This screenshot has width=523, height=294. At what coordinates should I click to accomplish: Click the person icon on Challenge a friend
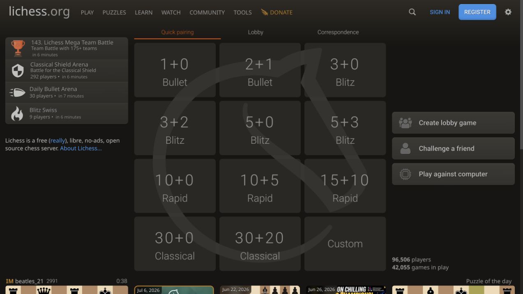point(405,148)
